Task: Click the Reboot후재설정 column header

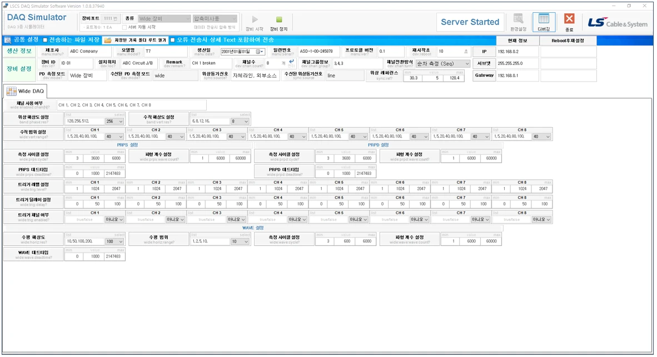Action: point(568,41)
